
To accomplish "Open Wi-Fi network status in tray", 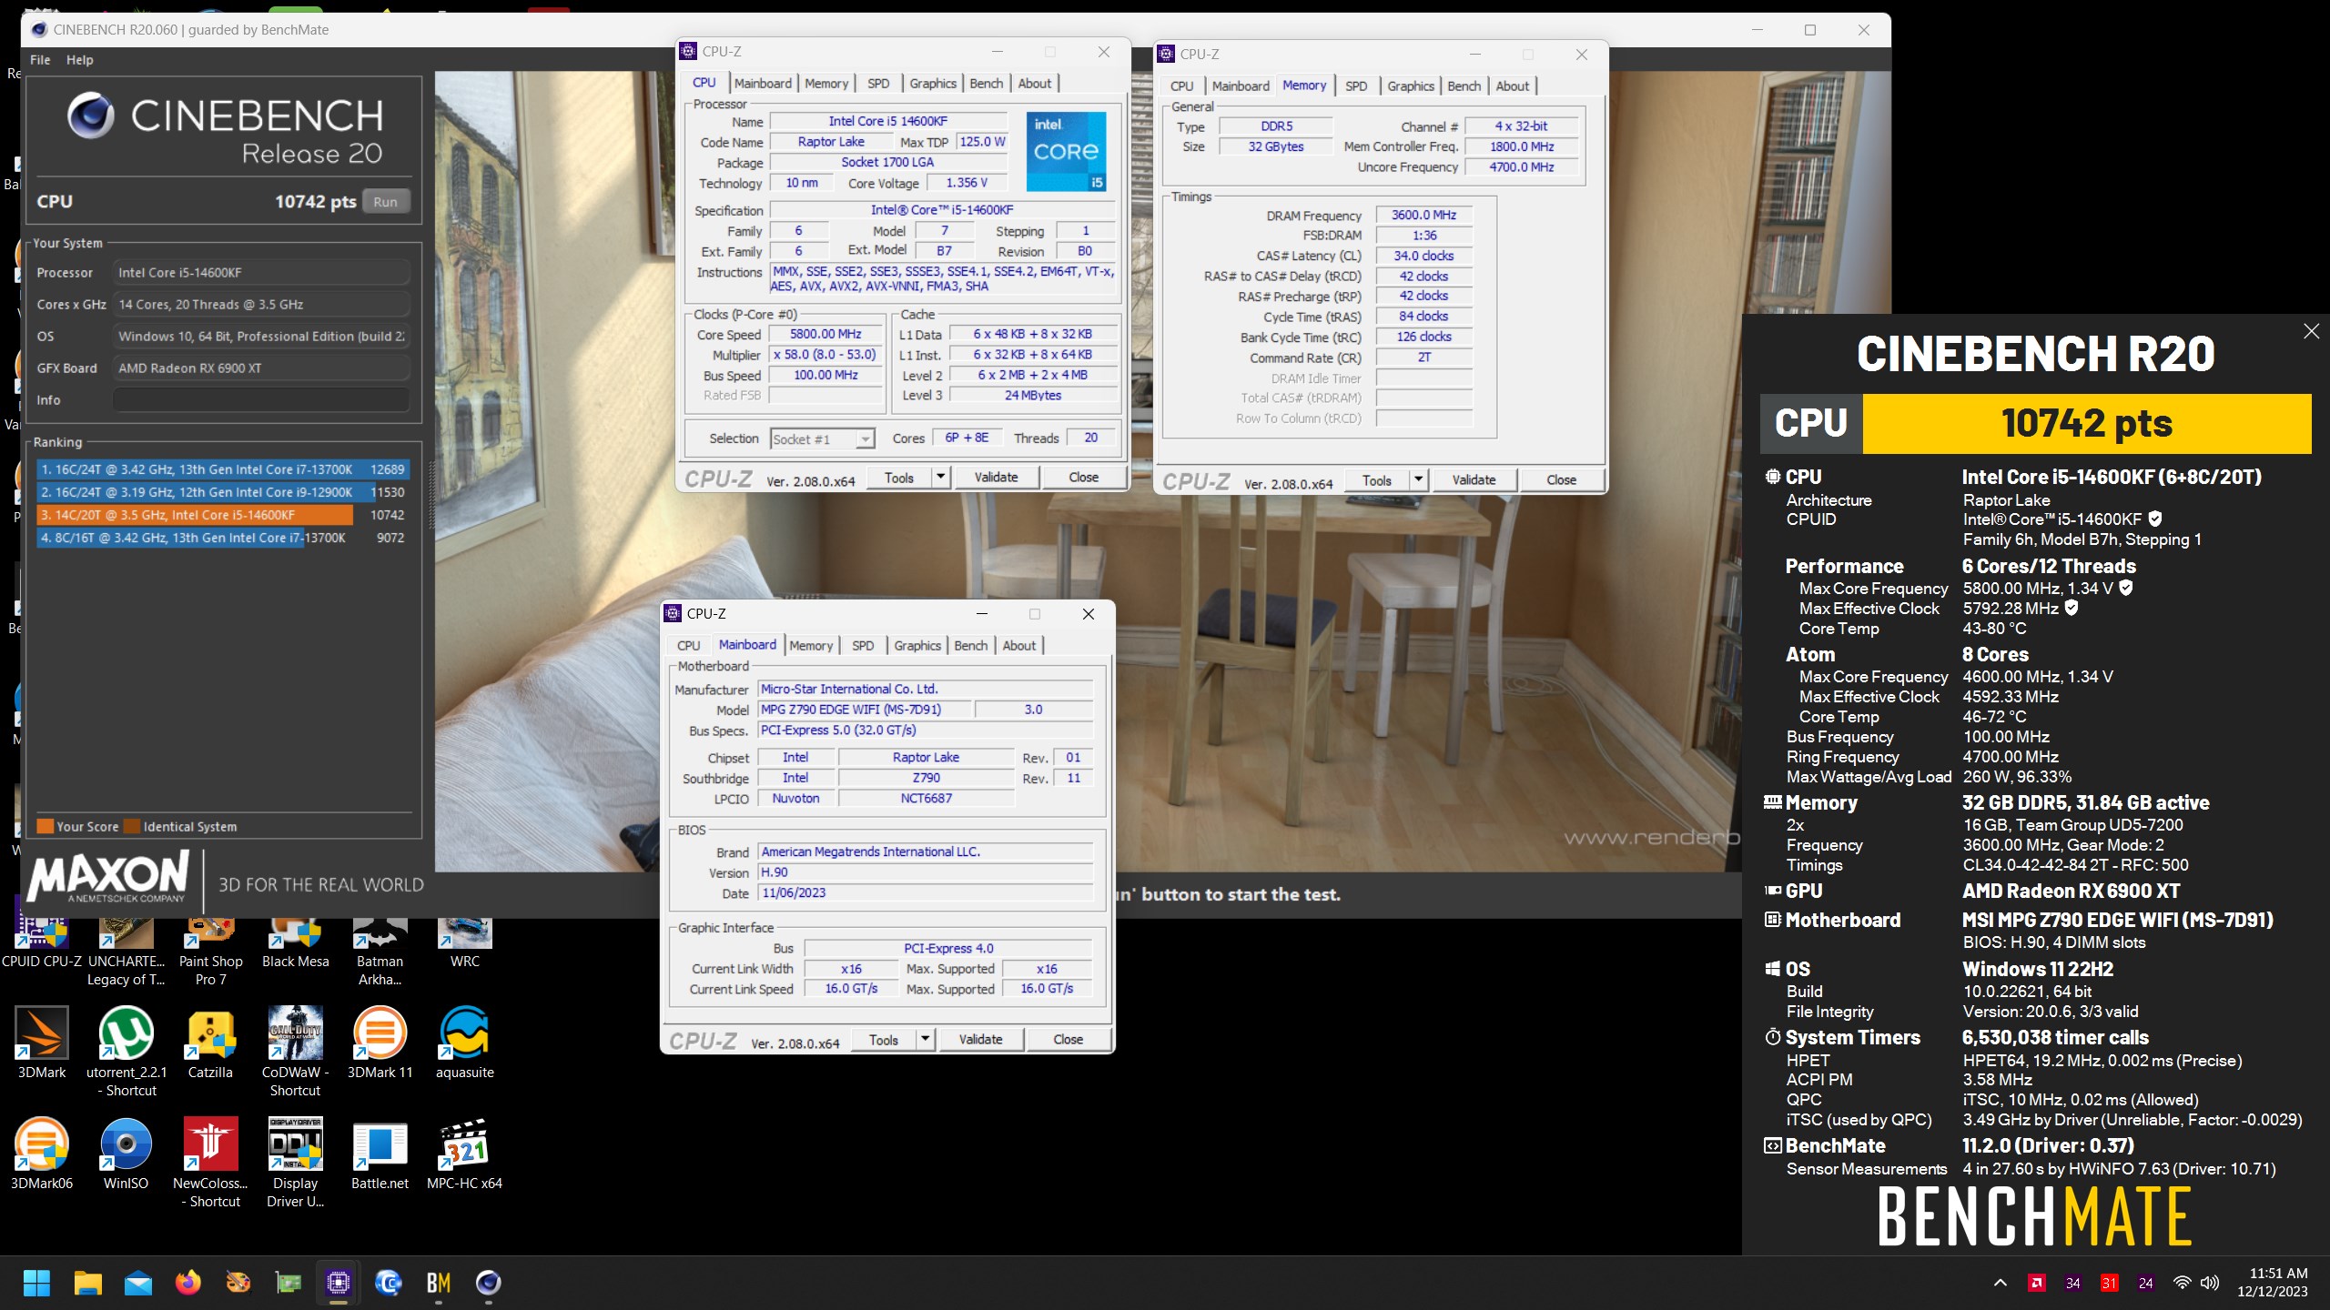I will point(2182,1283).
